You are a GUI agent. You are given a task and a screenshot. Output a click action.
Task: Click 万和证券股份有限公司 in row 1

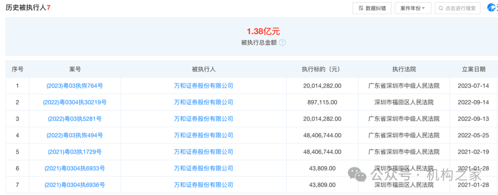(203, 86)
